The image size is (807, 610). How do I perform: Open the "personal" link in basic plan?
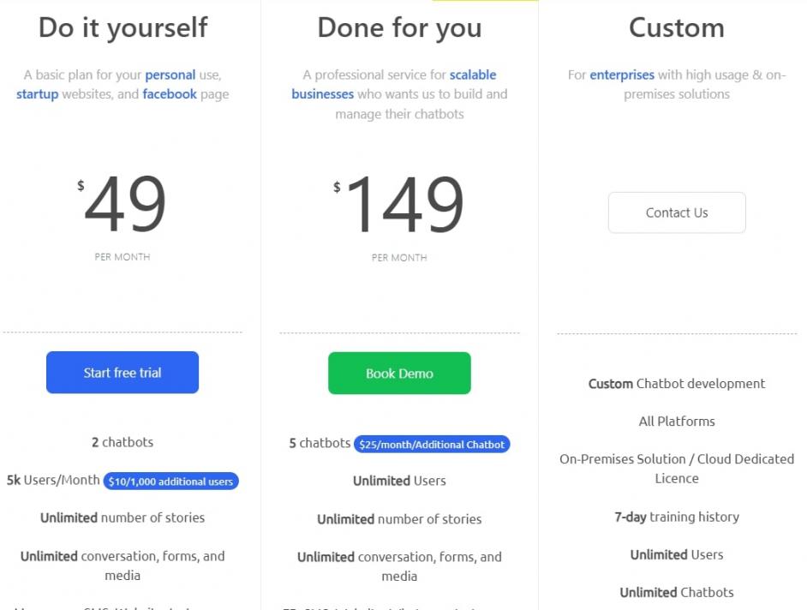[170, 75]
